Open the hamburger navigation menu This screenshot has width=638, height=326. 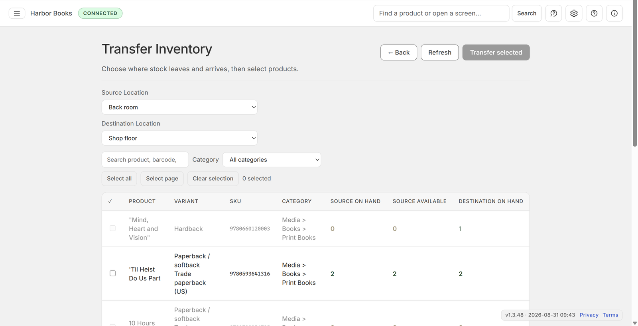pyautogui.click(x=17, y=13)
